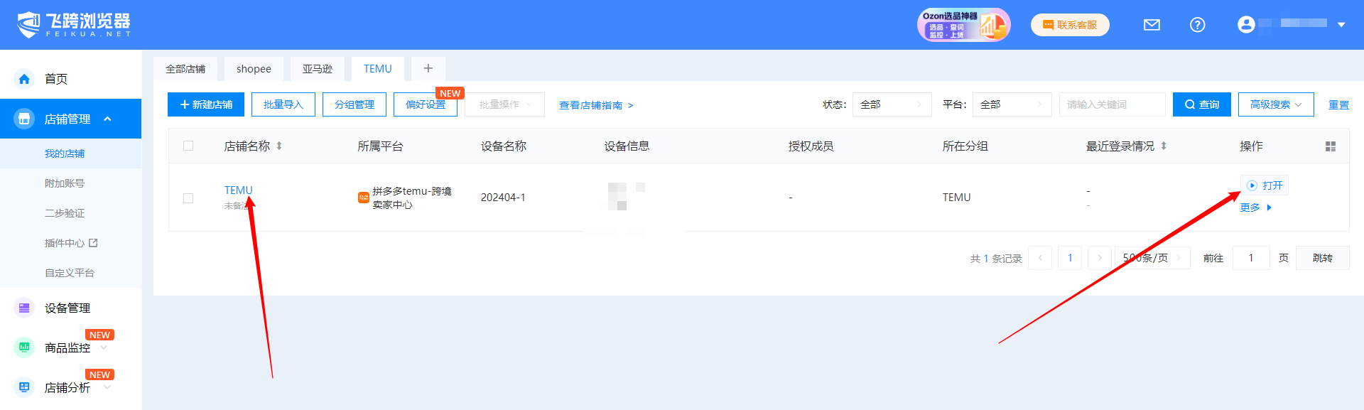Click the plus icon to add tab
1364x410 pixels.
pos(428,69)
